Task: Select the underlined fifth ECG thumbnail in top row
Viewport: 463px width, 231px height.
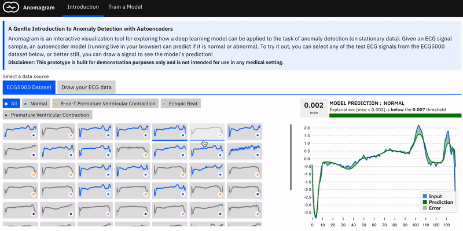Action: tap(170, 131)
